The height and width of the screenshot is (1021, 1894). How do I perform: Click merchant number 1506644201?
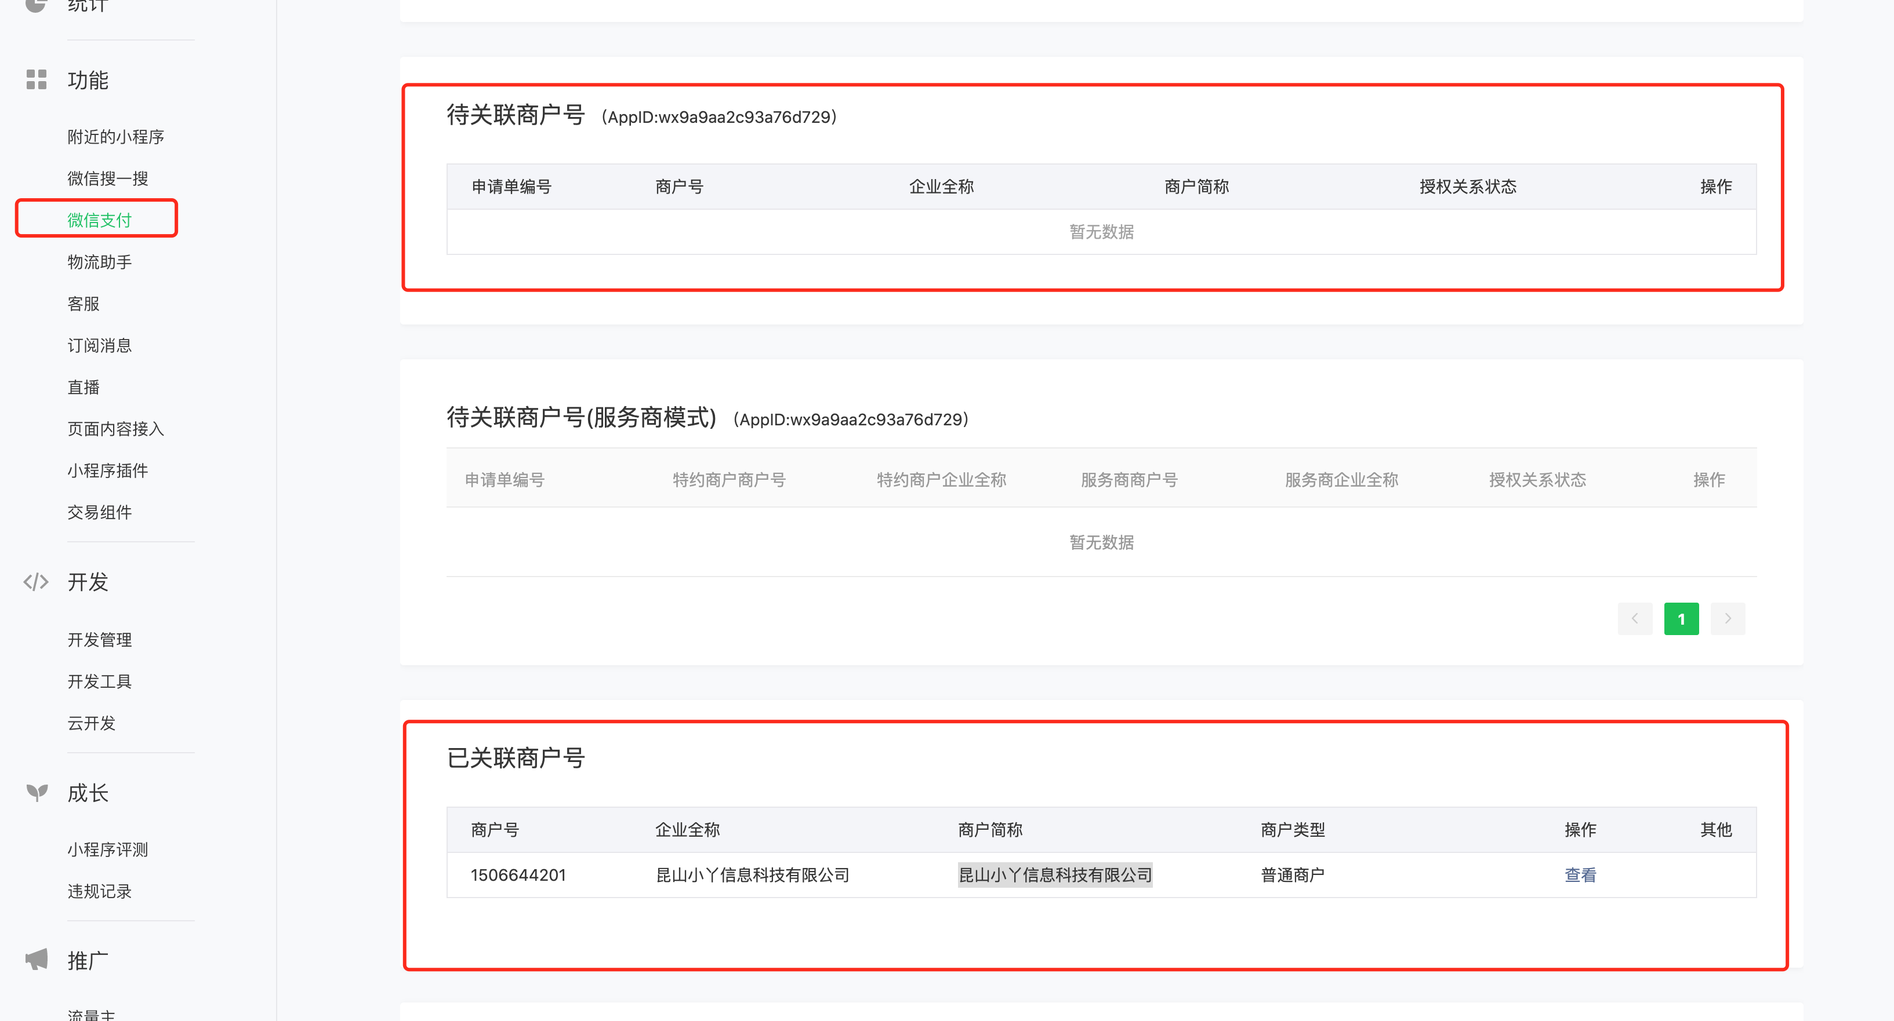point(518,875)
